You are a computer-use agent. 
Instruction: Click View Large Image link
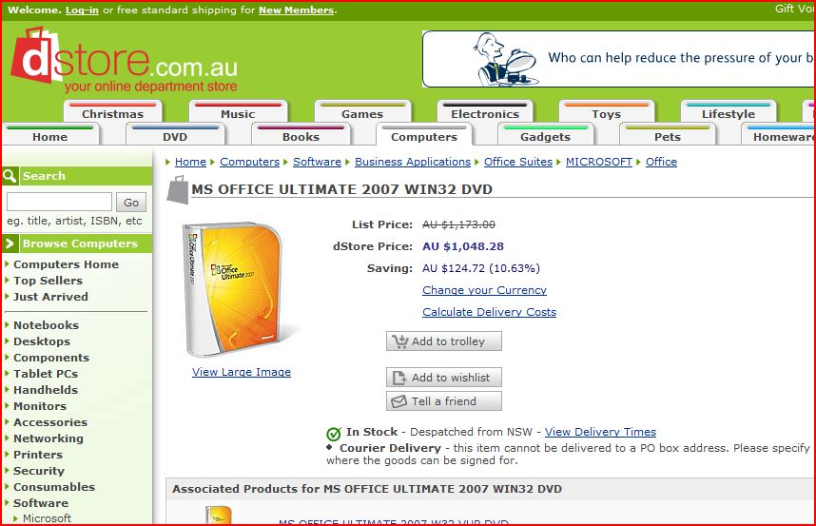tap(242, 372)
